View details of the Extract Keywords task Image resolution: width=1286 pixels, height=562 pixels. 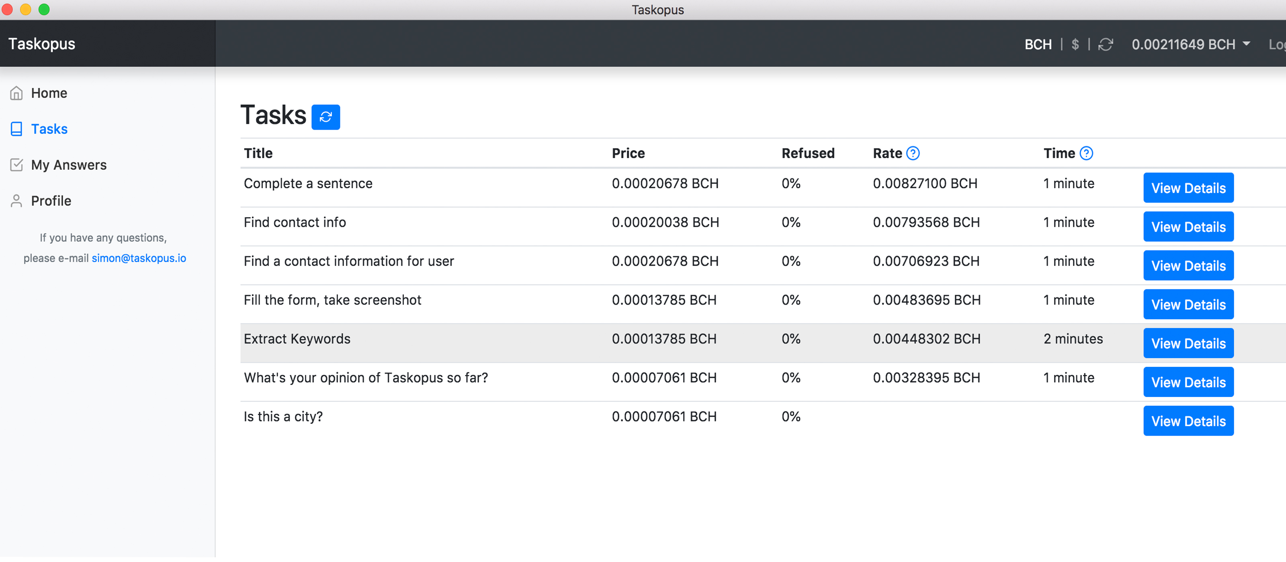coord(1188,343)
